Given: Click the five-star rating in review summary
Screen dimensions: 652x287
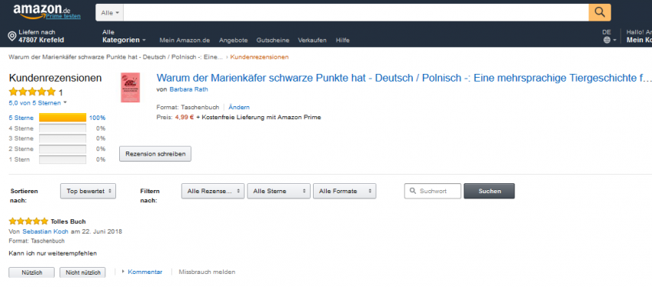Looking at the screenshot, I should 32,92.
